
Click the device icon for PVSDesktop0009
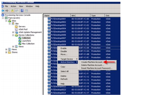[x=49, y=44]
